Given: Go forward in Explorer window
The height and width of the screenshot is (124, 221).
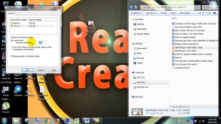Looking at the screenshot, I should tap(136, 7).
